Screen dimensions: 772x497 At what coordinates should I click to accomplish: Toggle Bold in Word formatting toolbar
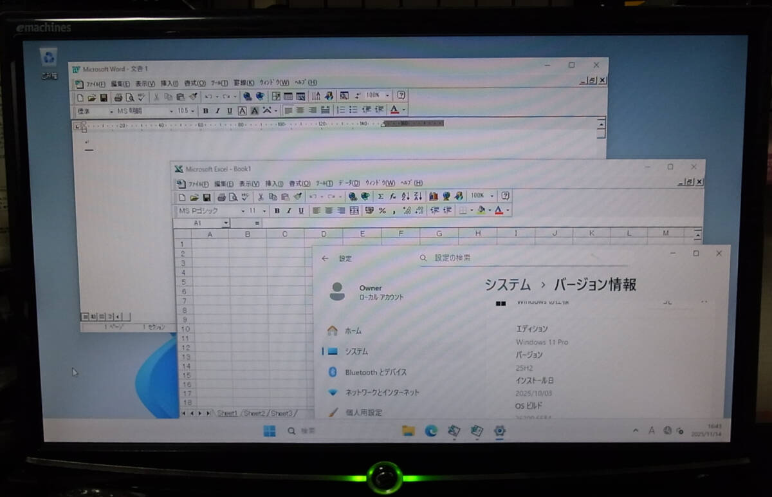tap(206, 111)
